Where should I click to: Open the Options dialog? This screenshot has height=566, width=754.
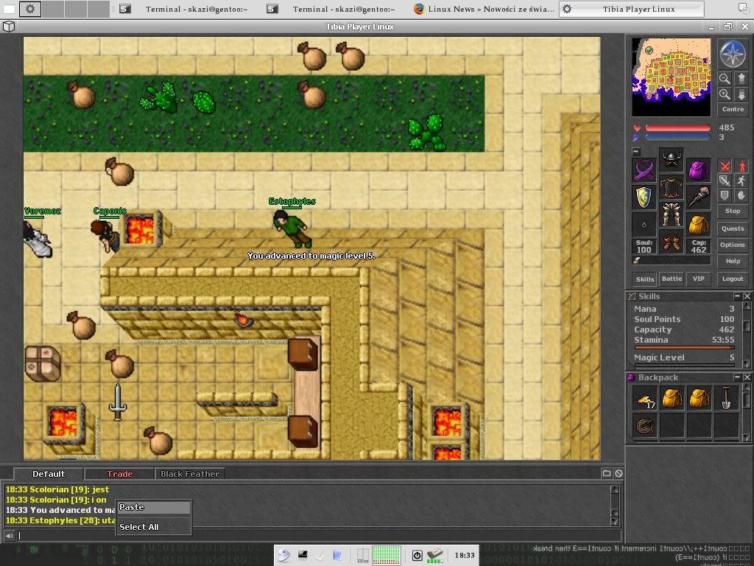(733, 245)
